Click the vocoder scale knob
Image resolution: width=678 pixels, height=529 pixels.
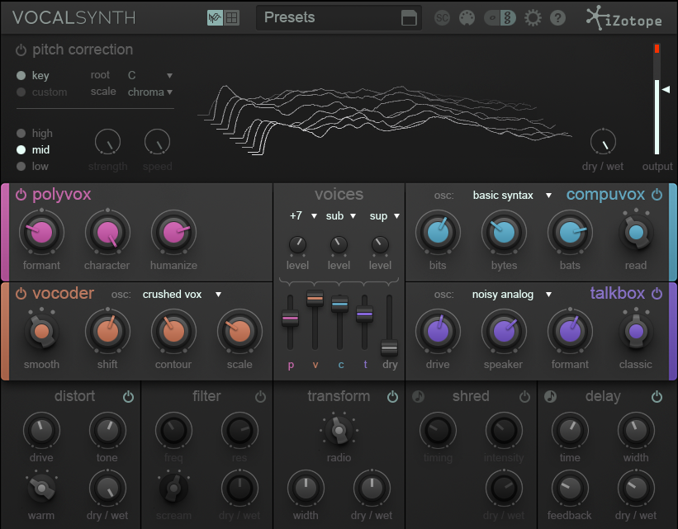239,332
